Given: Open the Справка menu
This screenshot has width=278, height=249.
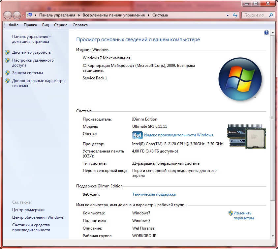Looking at the screenshot, I should coord(80,25).
